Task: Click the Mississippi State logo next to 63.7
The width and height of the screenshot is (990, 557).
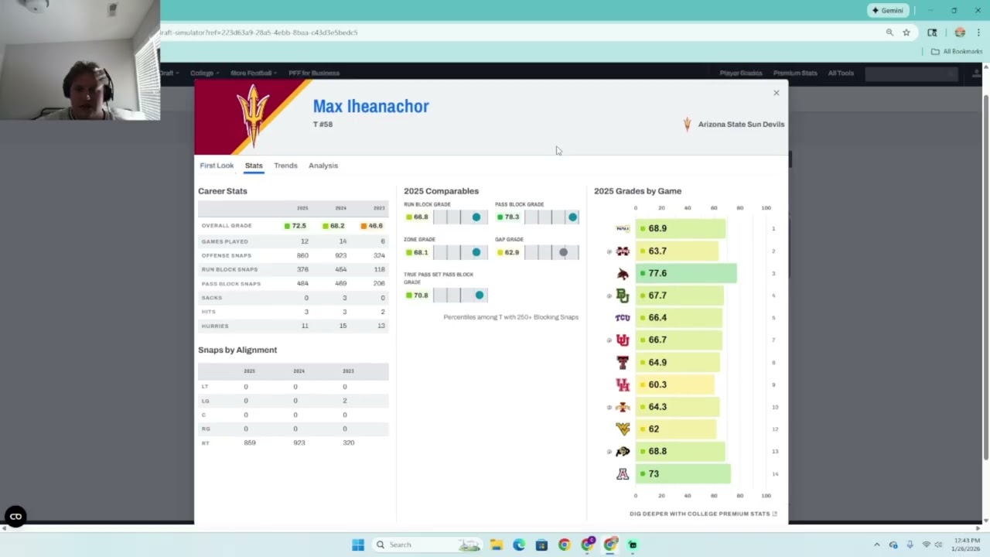Action: [x=623, y=251]
